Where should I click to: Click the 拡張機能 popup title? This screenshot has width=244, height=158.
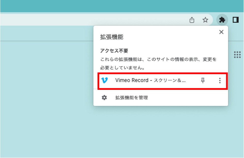pos(112,37)
